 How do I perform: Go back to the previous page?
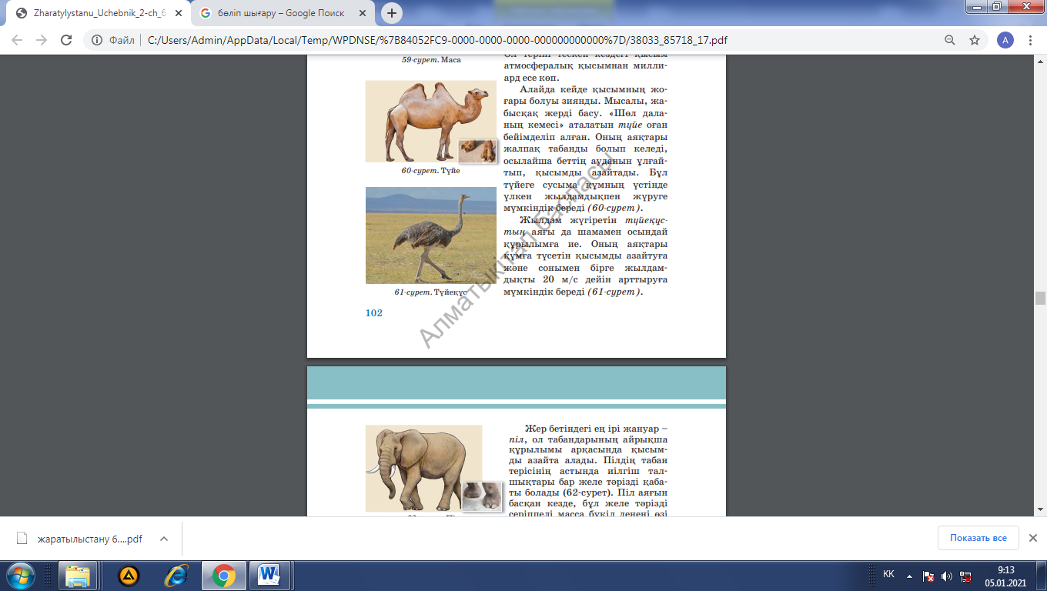click(x=17, y=40)
